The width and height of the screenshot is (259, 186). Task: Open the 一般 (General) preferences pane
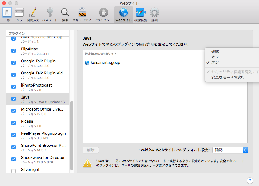pyautogui.click(x=6, y=13)
